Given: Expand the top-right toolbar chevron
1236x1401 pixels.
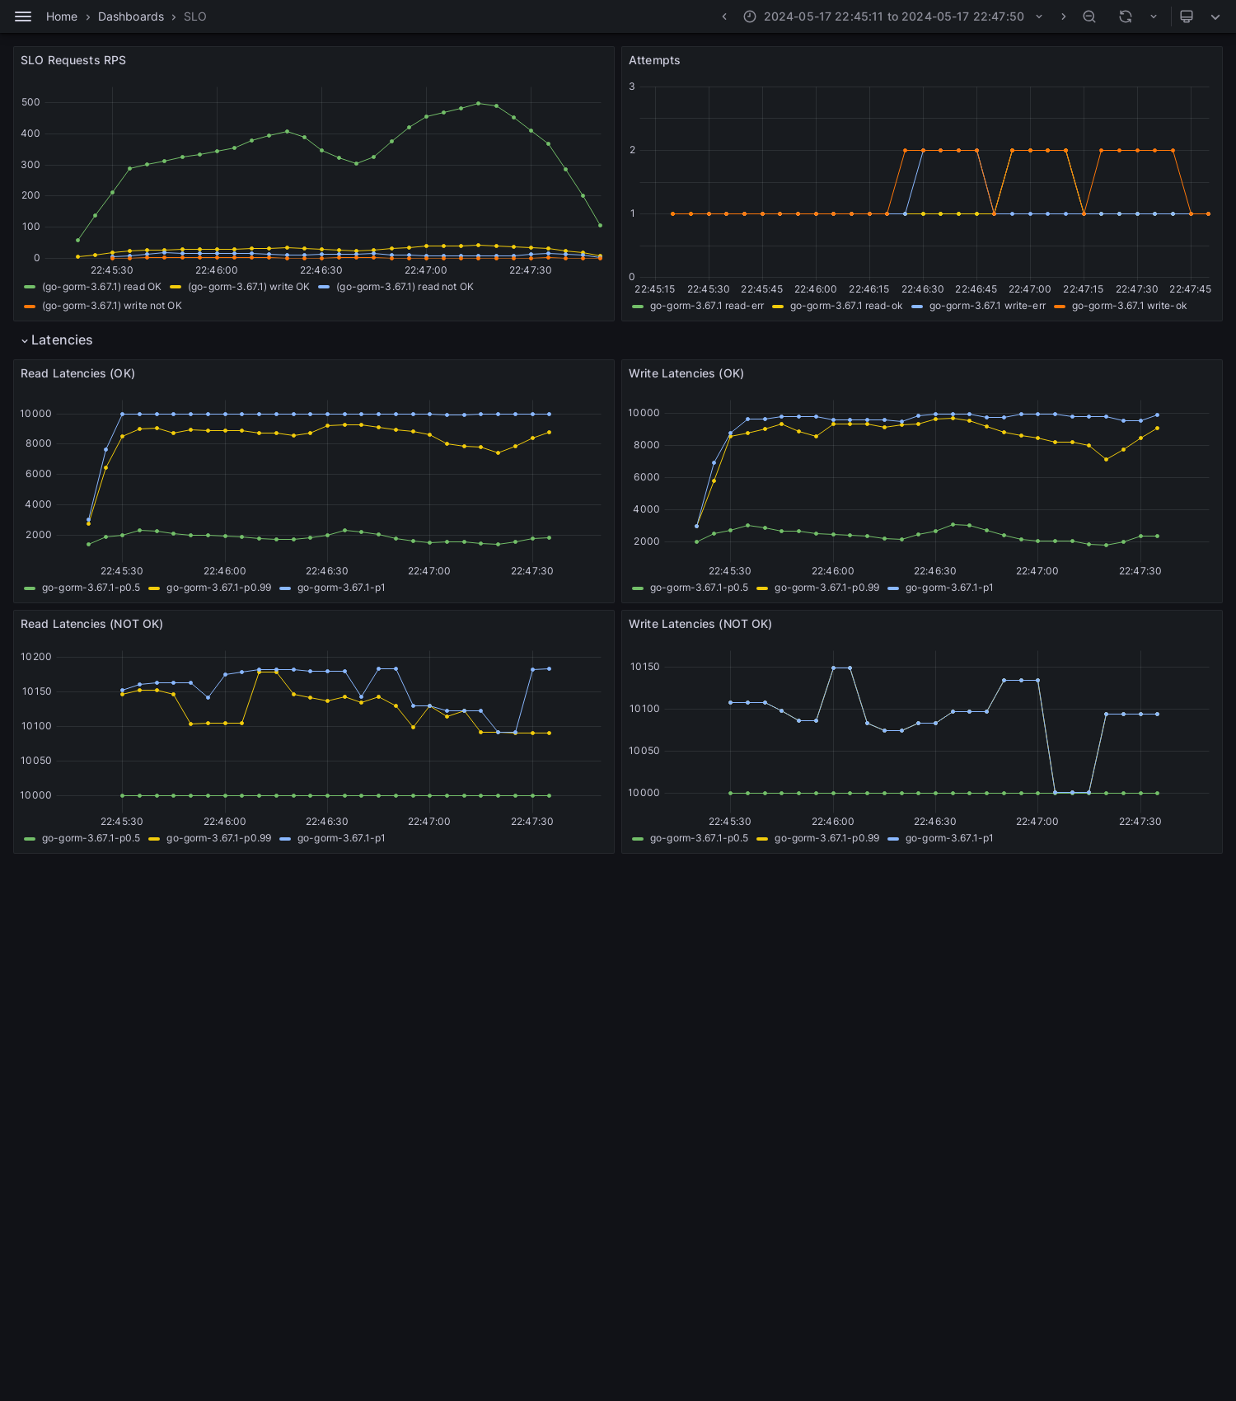Looking at the screenshot, I should [x=1215, y=16].
